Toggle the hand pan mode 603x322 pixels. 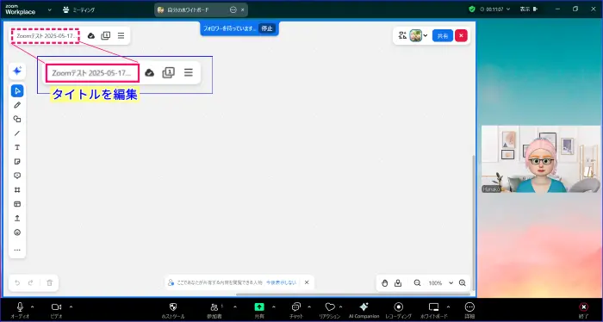click(384, 283)
